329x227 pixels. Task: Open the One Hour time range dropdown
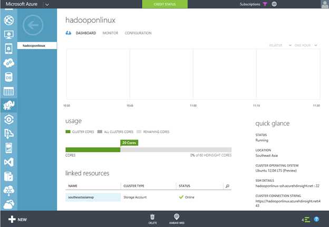click(305, 45)
